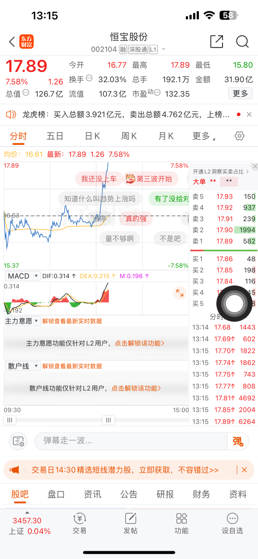Expand the stock code dropdown arrow
Viewport: 258px width, 559px height.
(164, 49)
